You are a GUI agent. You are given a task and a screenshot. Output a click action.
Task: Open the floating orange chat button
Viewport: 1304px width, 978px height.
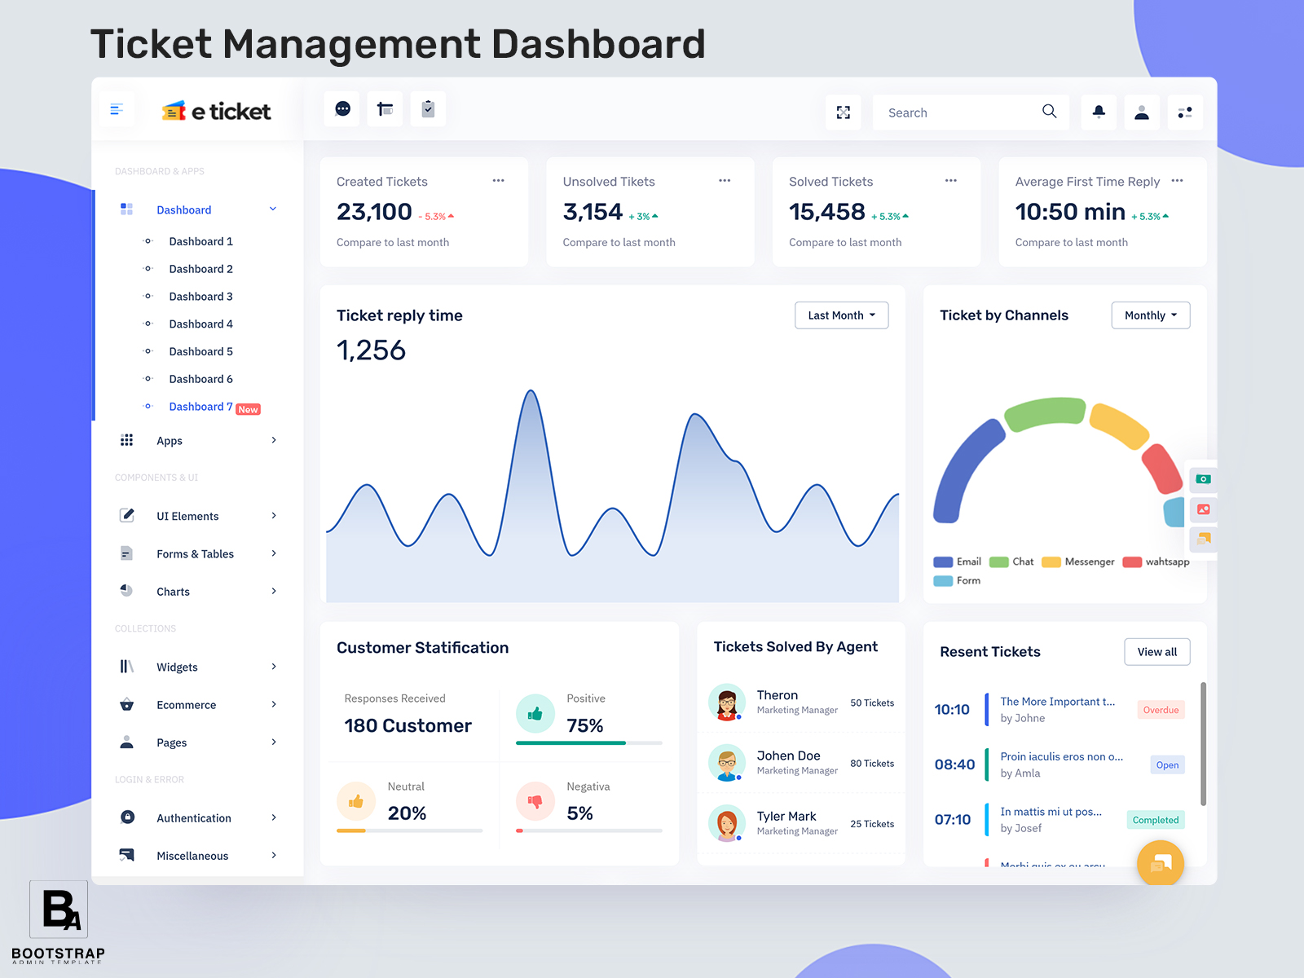pyautogui.click(x=1161, y=863)
